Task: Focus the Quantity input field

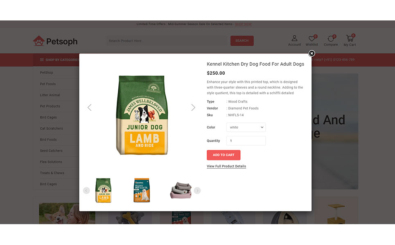Action: [246, 141]
